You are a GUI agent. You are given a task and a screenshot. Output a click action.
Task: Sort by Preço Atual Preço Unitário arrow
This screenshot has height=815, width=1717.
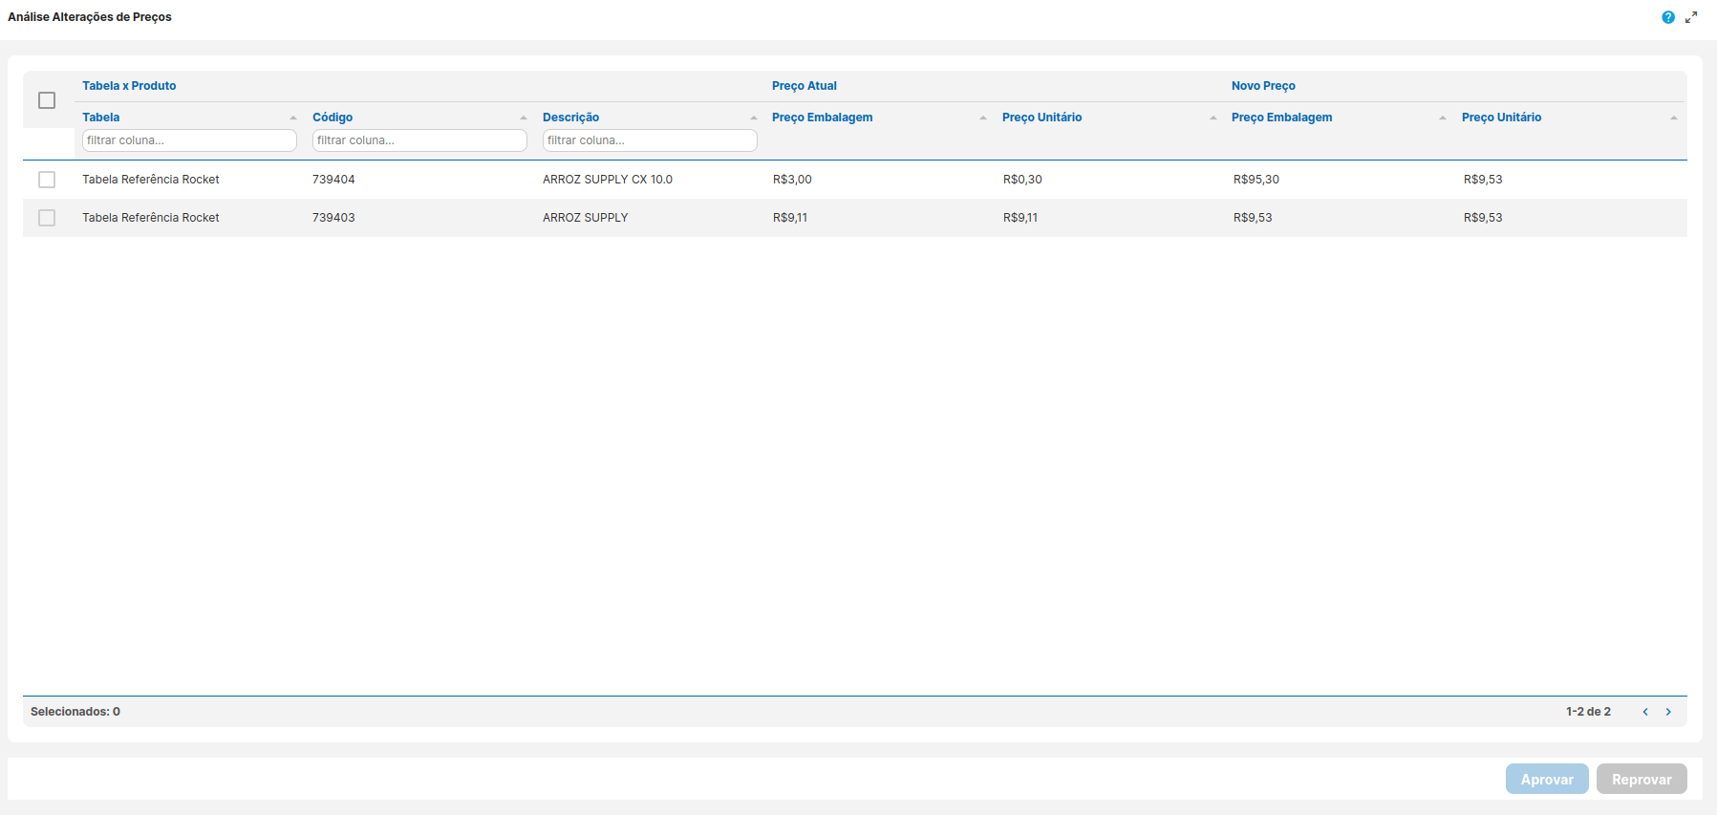coord(1213,118)
